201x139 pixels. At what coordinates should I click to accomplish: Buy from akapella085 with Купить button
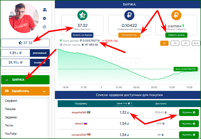tap(189, 112)
